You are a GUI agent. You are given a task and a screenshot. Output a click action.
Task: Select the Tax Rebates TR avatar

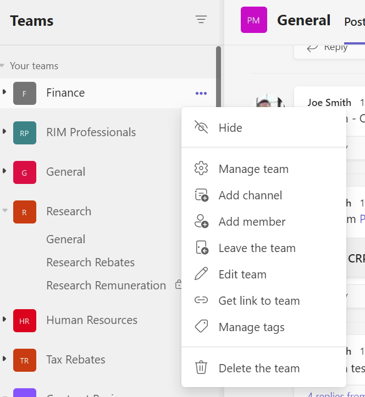tap(25, 360)
